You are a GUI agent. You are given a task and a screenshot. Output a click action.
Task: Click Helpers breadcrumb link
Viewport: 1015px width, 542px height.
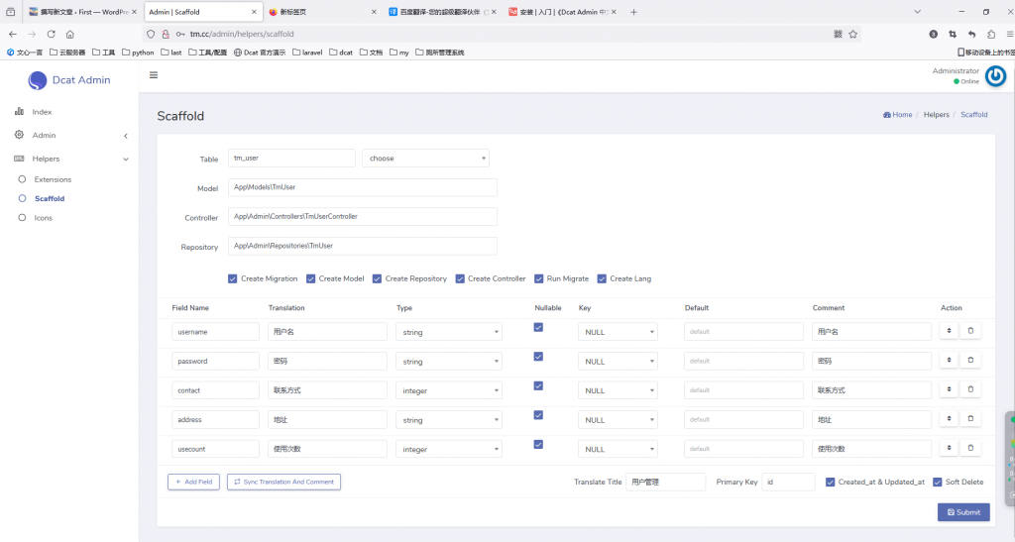tap(936, 115)
